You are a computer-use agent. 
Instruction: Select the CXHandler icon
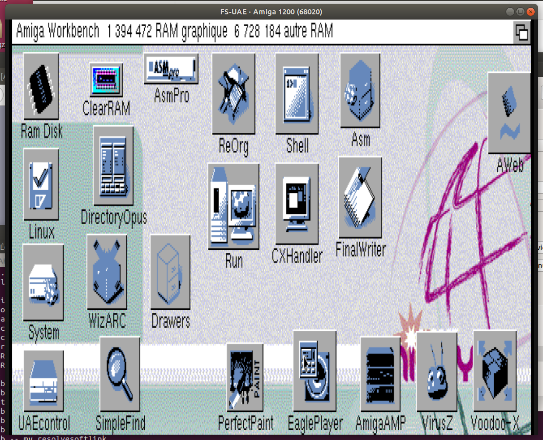pos(297,204)
